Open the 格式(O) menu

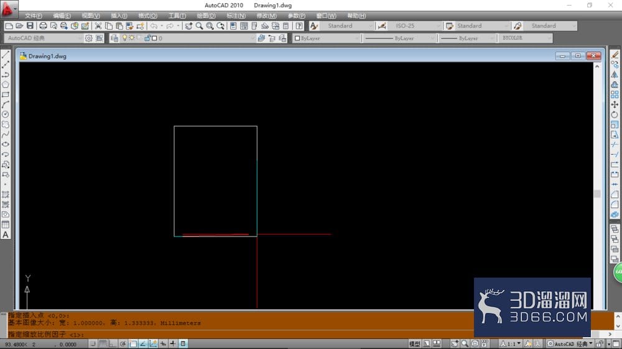[147, 16]
